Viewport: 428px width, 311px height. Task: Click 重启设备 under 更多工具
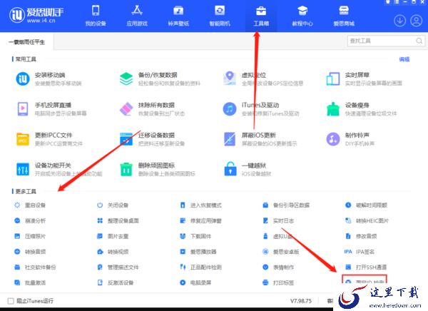(x=30, y=205)
